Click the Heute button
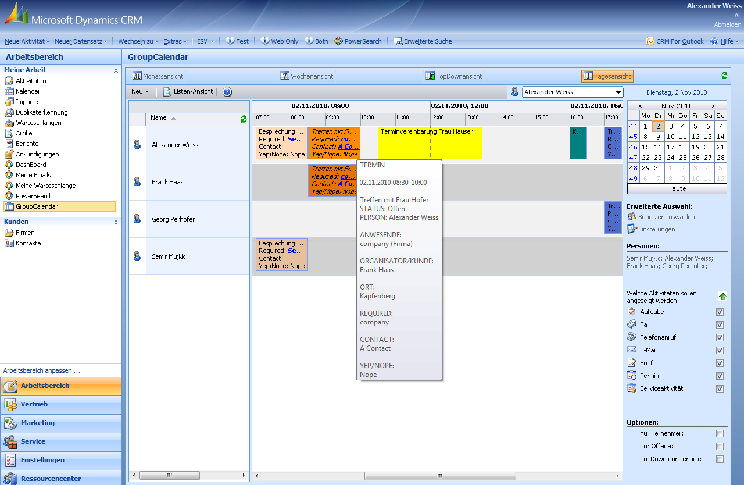744x485 pixels. pyautogui.click(x=677, y=189)
